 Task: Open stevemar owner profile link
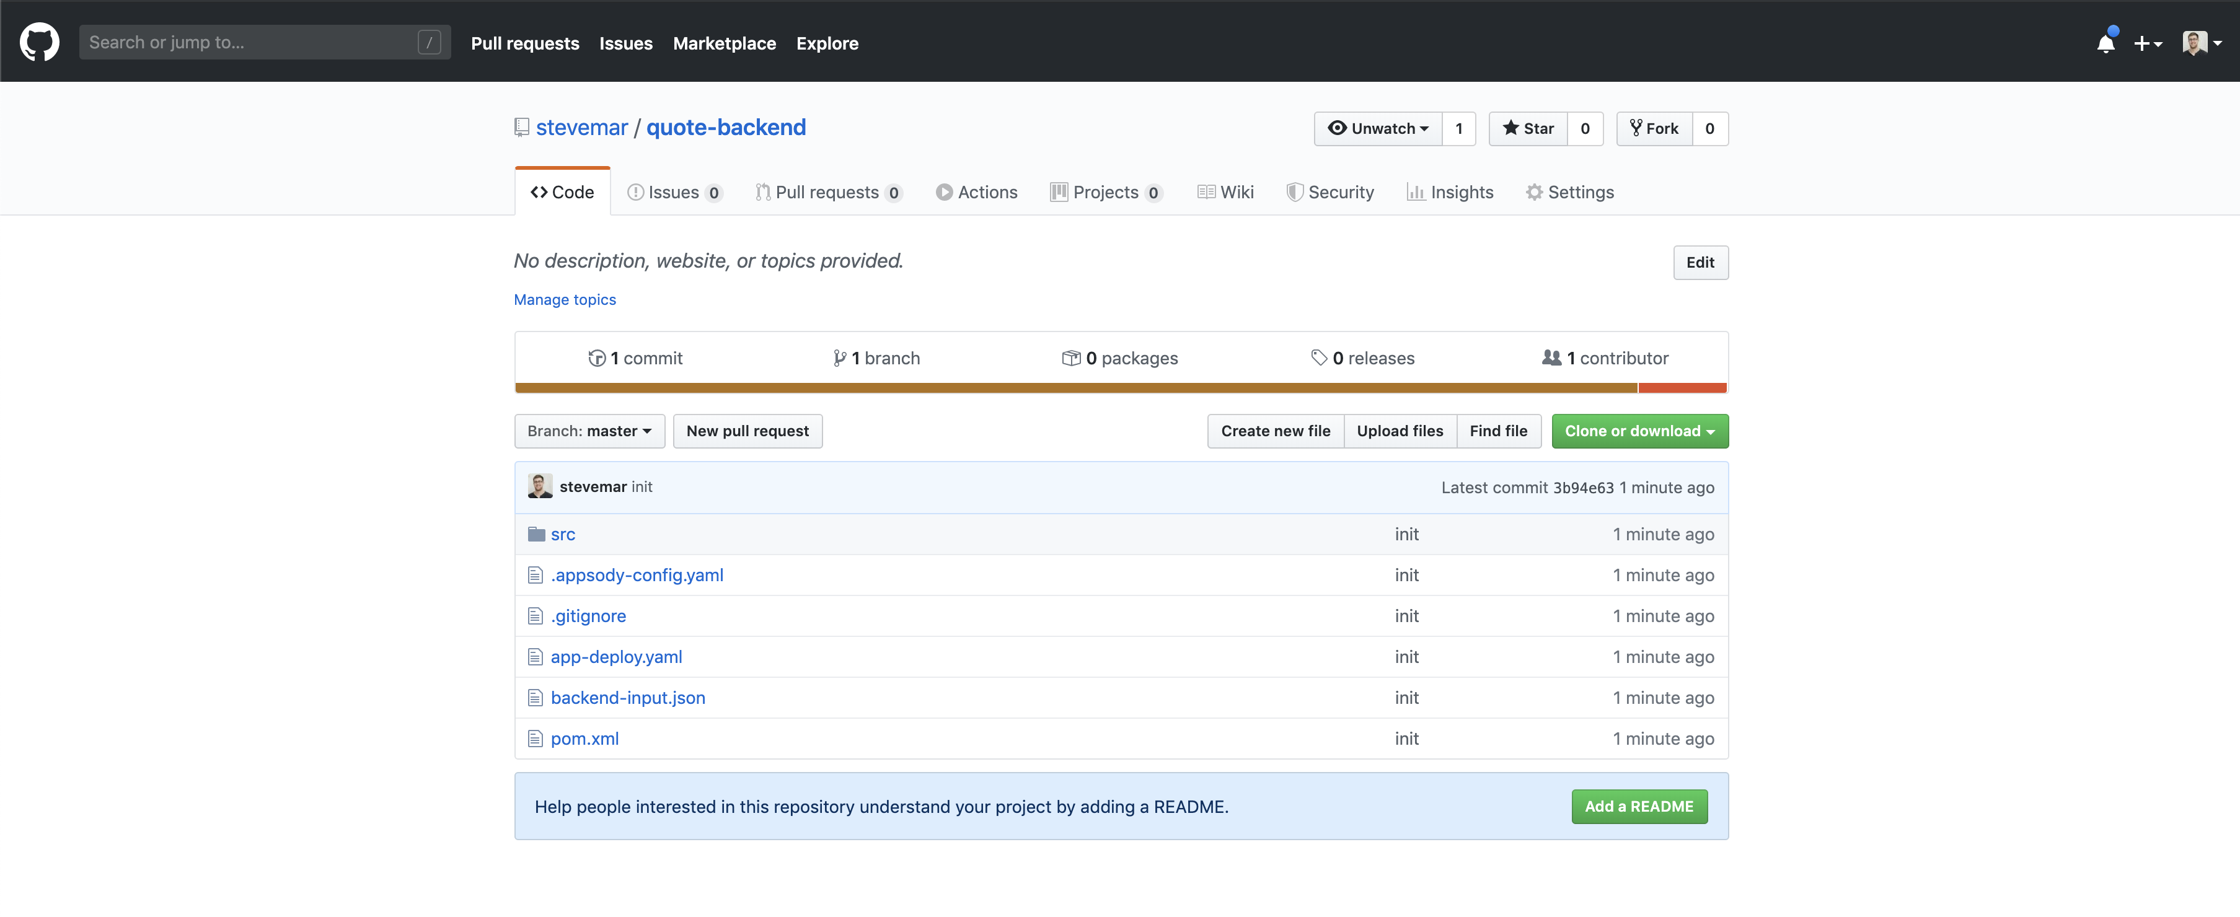point(581,127)
